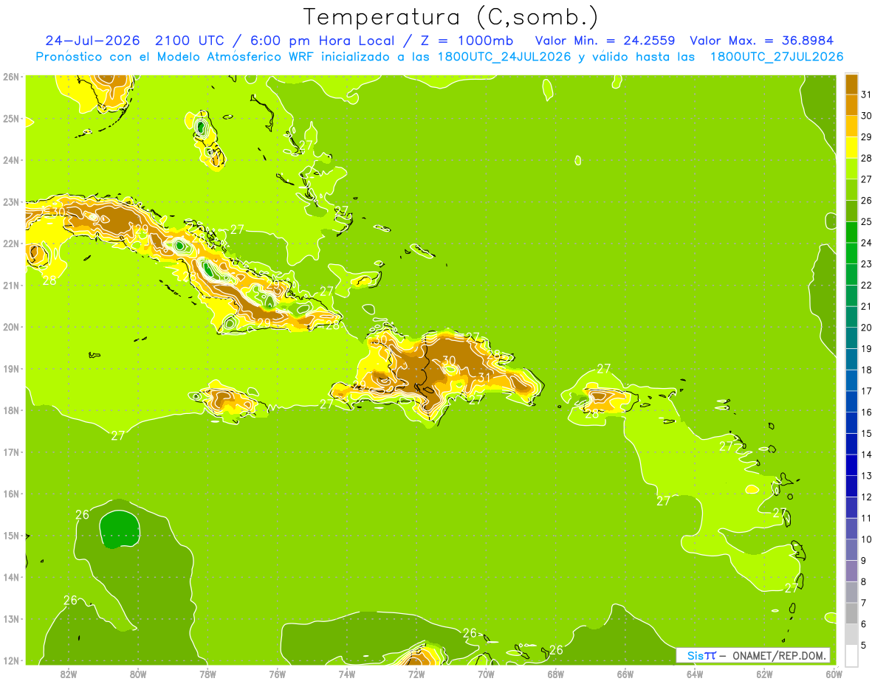The height and width of the screenshot is (684, 886).
Task: Click the dark blue legend swatch between 13 and 14
Action: (851, 466)
